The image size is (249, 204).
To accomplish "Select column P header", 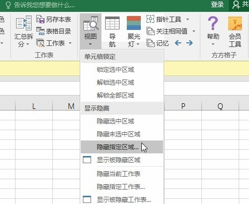I will coord(183,106).
